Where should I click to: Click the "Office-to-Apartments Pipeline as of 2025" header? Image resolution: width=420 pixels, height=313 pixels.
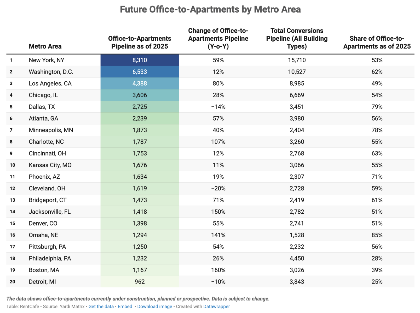coord(140,43)
